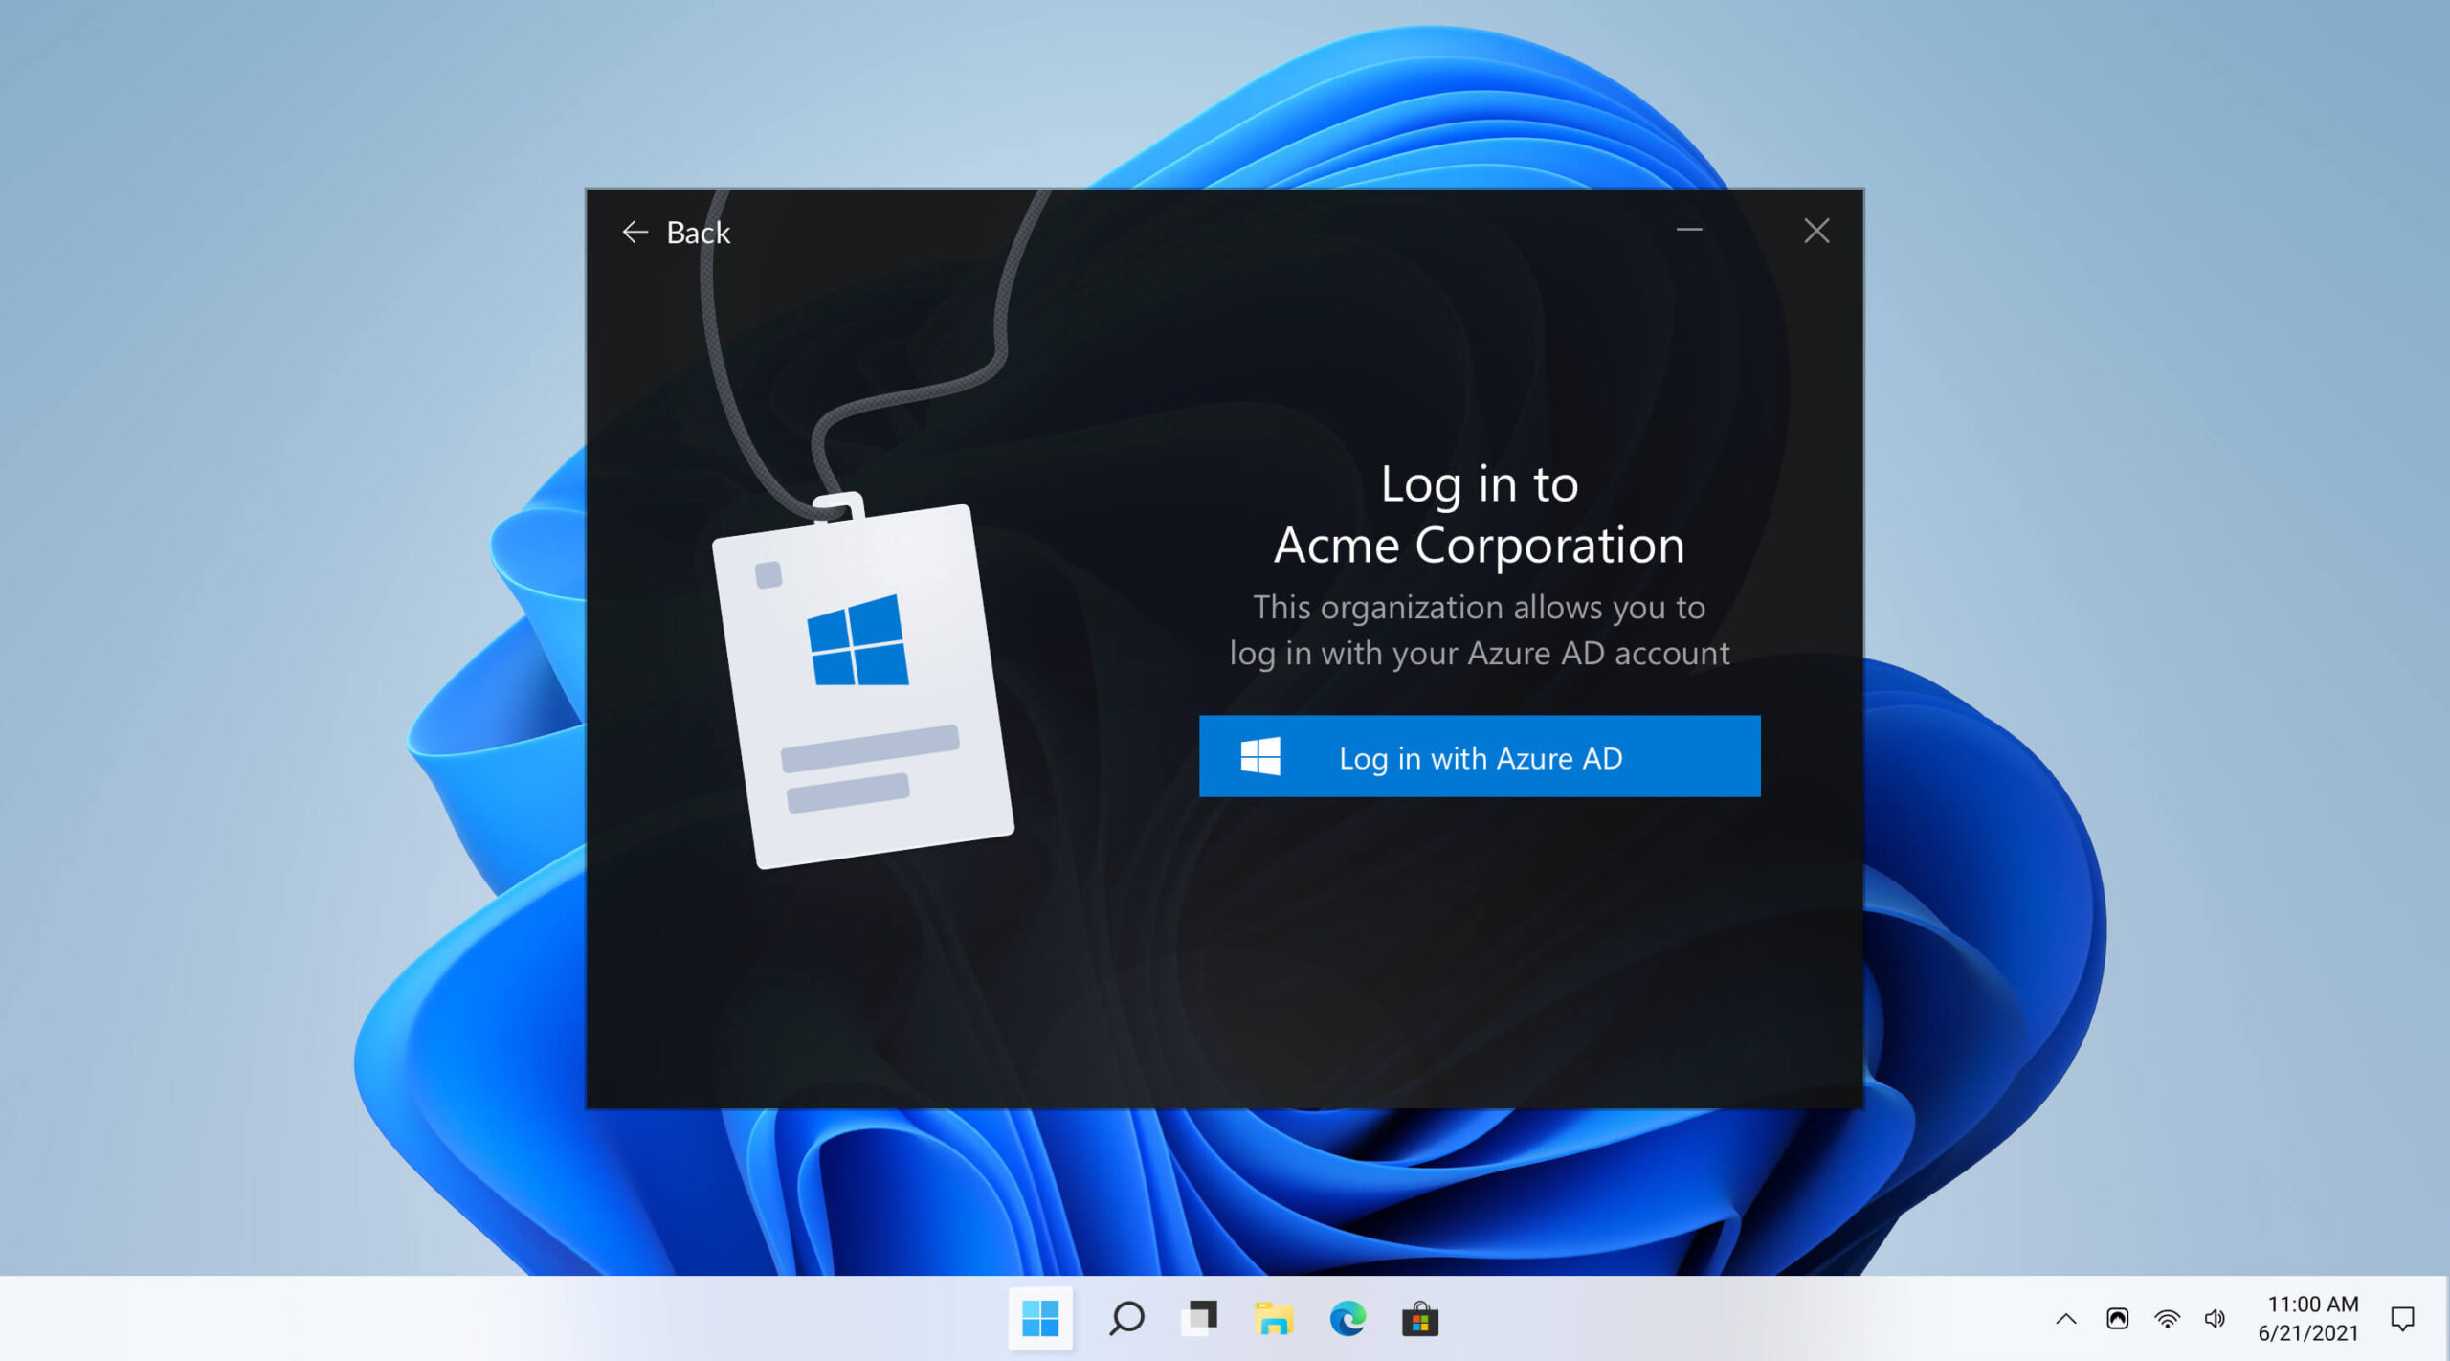Click the Back text label
The height and width of the screenshot is (1361, 2450).
[698, 233]
